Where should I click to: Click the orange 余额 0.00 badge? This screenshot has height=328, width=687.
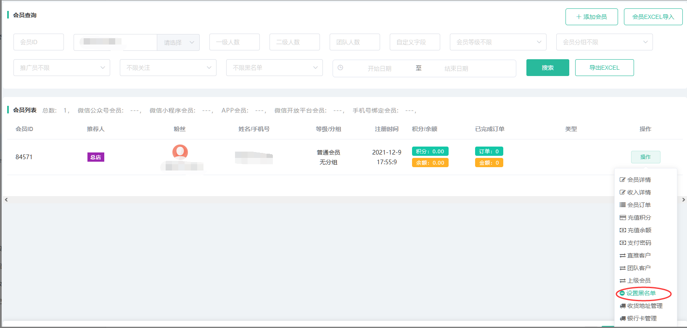click(430, 163)
